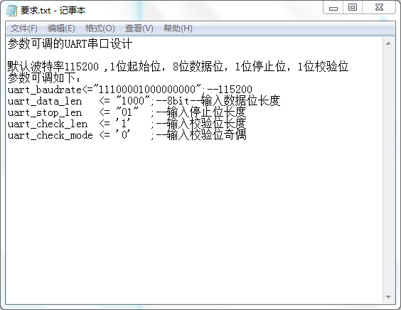
Task: Click the uart_baudrate line of text
Action: pyautogui.click(x=129, y=90)
